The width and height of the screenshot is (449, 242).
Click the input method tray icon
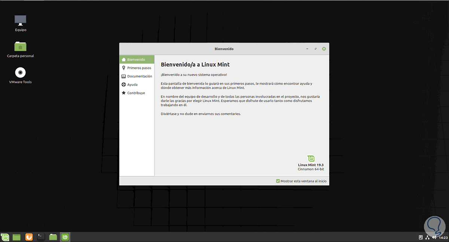pos(420,237)
